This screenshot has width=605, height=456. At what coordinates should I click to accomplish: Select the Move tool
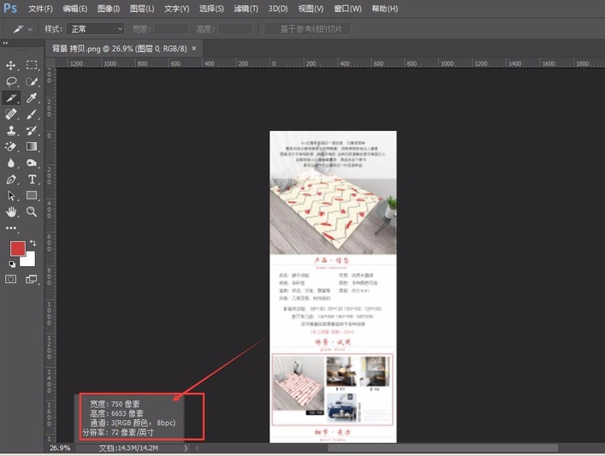[x=11, y=65]
